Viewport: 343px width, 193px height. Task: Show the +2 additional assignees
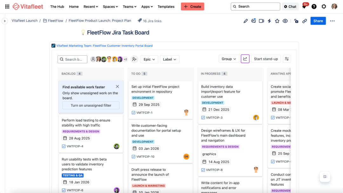125,59
